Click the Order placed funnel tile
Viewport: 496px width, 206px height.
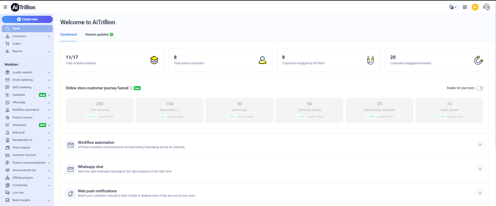[449, 110]
